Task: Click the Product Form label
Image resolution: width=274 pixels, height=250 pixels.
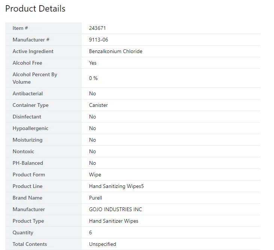Action: (29, 175)
